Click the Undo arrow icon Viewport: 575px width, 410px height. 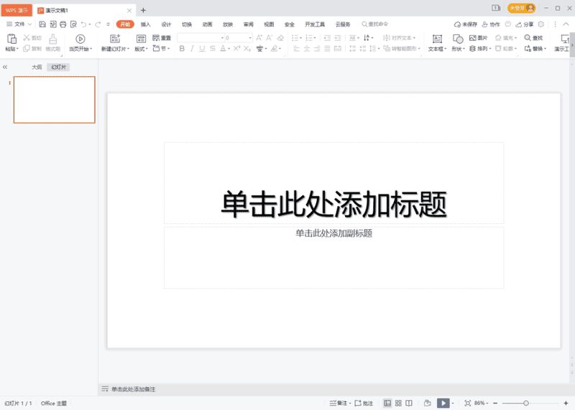pyautogui.click(x=83, y=24)
